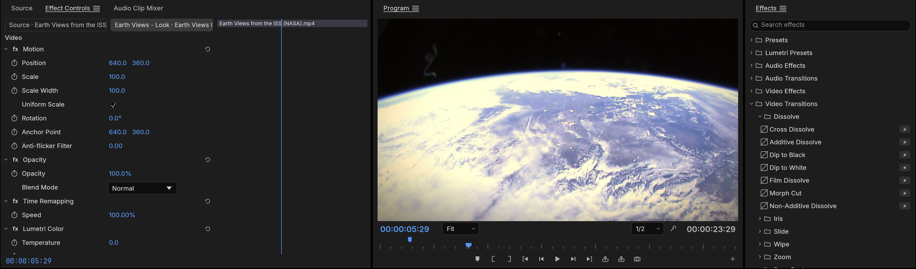Image resolution: width=916 pixels, height=269 pixels.
Task: Toggle Opacity stopwatch animation icon
Action: tap(14, 173)
